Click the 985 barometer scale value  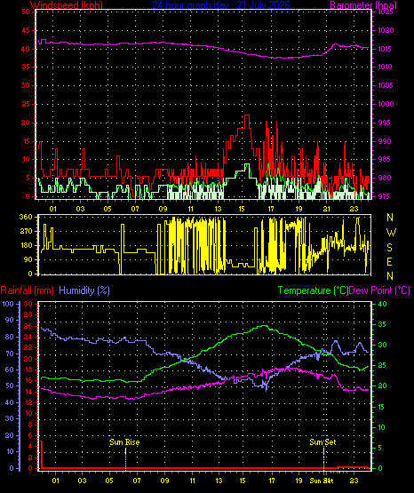point(384,159)
